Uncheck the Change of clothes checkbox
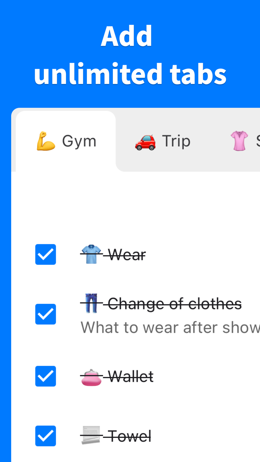This screenshot has height=462, width=260. 45,314
